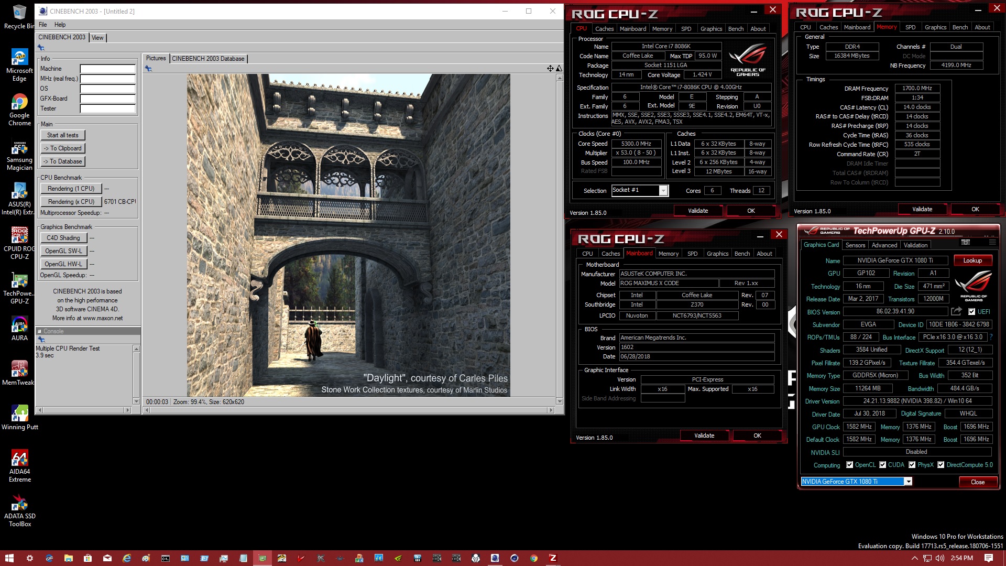Screen dimensions: 1006x566
Task: Open Command Prompt from the taskbar
Action: coord(165,558)
